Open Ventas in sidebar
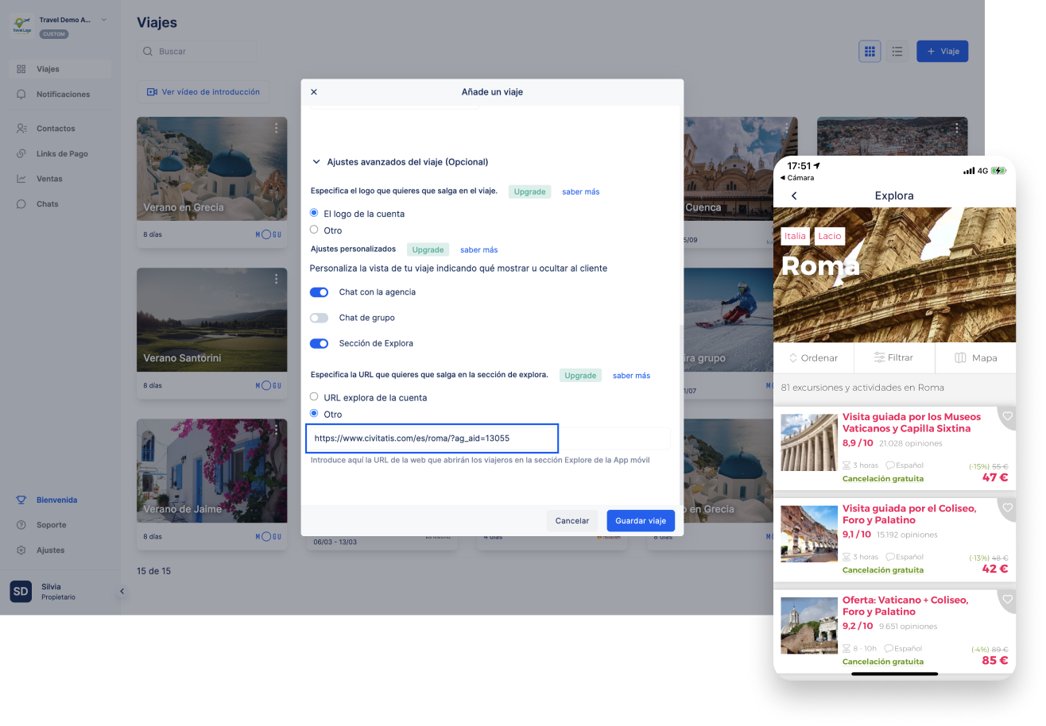Screen dimensions: 1046x726 tap(60, 179)
